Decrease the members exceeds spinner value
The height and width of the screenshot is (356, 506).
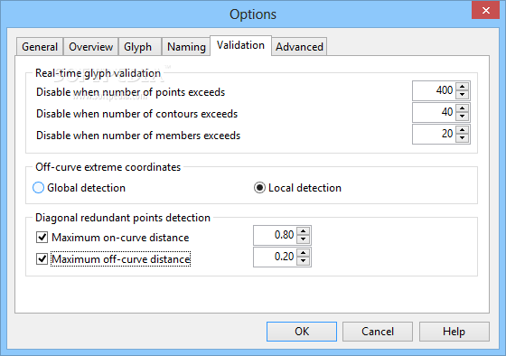[462, 138]
